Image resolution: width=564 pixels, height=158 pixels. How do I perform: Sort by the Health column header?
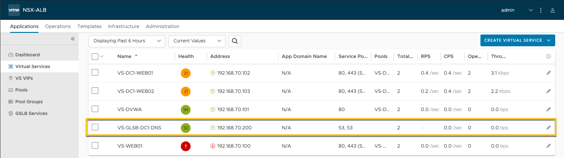186,56
